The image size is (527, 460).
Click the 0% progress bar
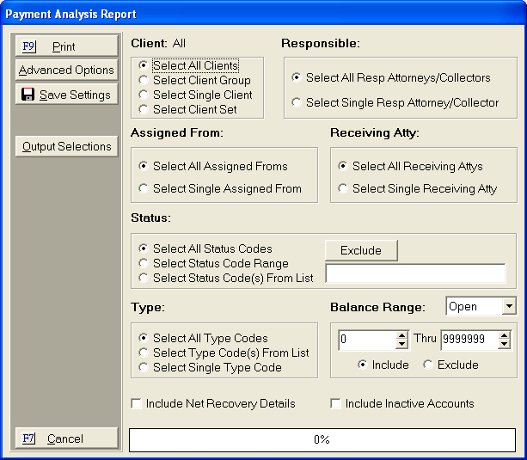click(322, 439)
